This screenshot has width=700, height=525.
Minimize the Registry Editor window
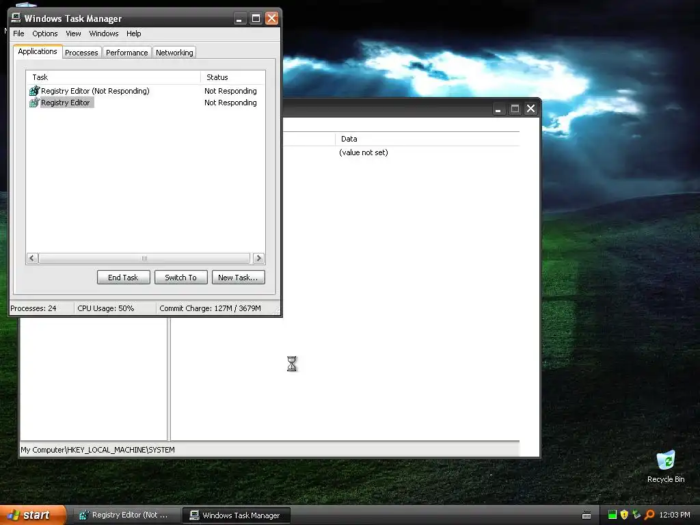[498, 109]
